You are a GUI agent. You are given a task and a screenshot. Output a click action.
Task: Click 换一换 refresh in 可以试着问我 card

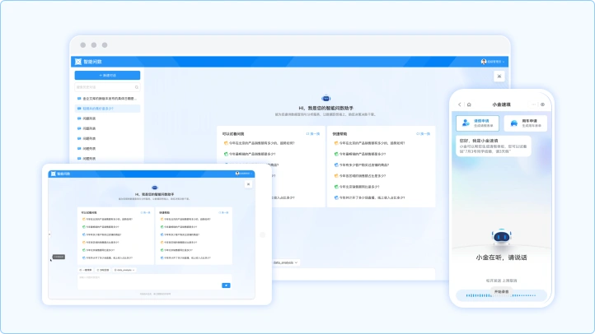[x=312, y=132]
